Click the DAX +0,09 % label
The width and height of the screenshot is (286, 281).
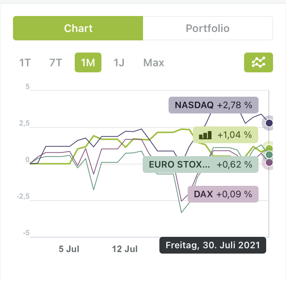click(x=223, y=194)
